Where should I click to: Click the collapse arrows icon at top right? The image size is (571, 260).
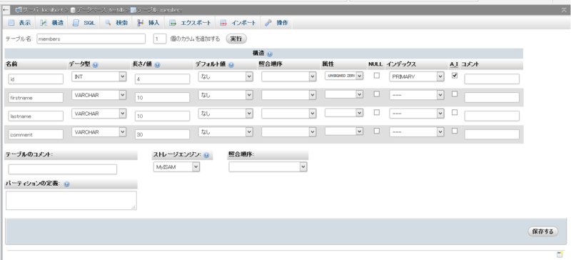point(564,10)
